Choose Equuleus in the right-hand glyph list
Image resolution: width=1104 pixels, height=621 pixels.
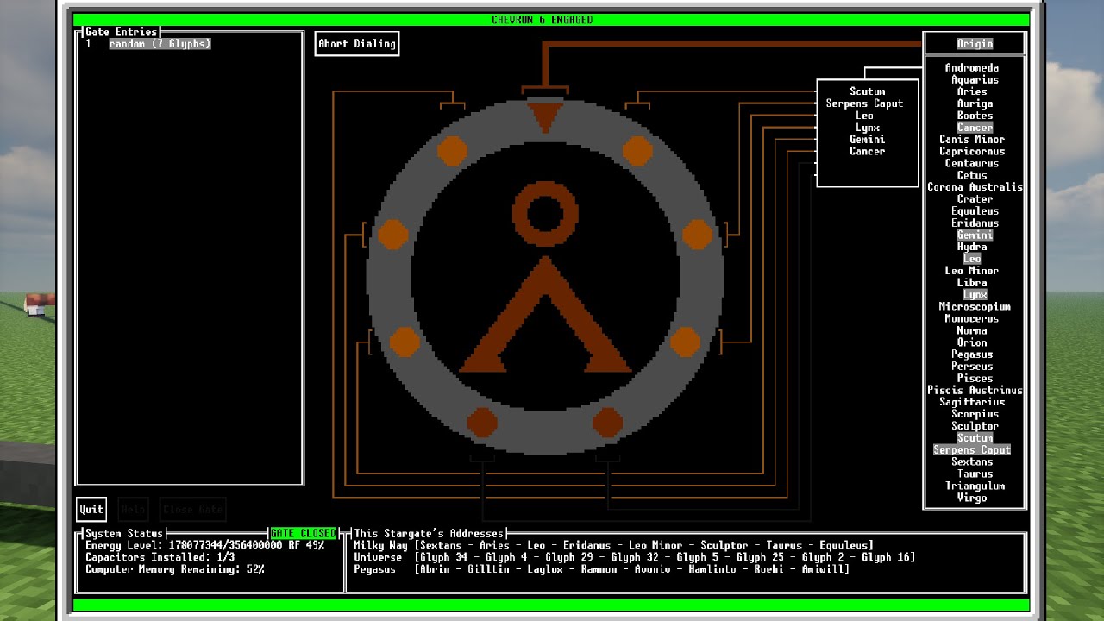(975, 211)
